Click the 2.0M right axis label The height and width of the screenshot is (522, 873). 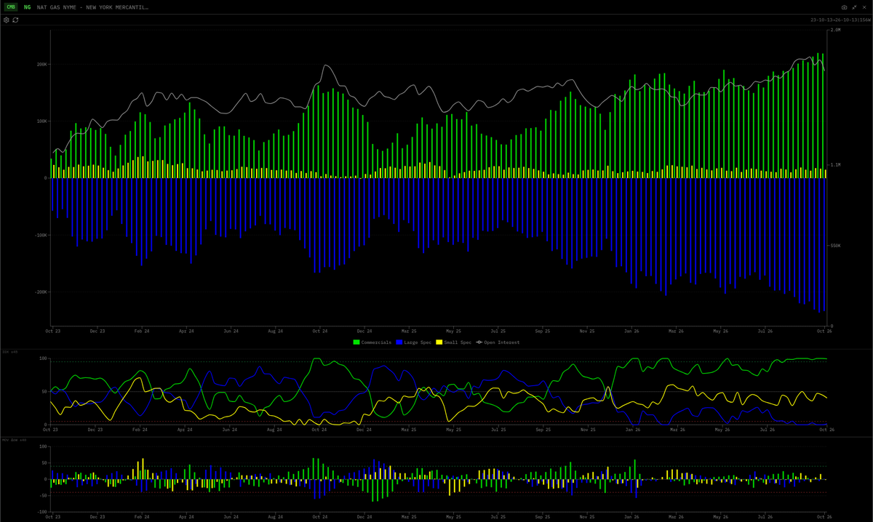(x=836, y=30)
